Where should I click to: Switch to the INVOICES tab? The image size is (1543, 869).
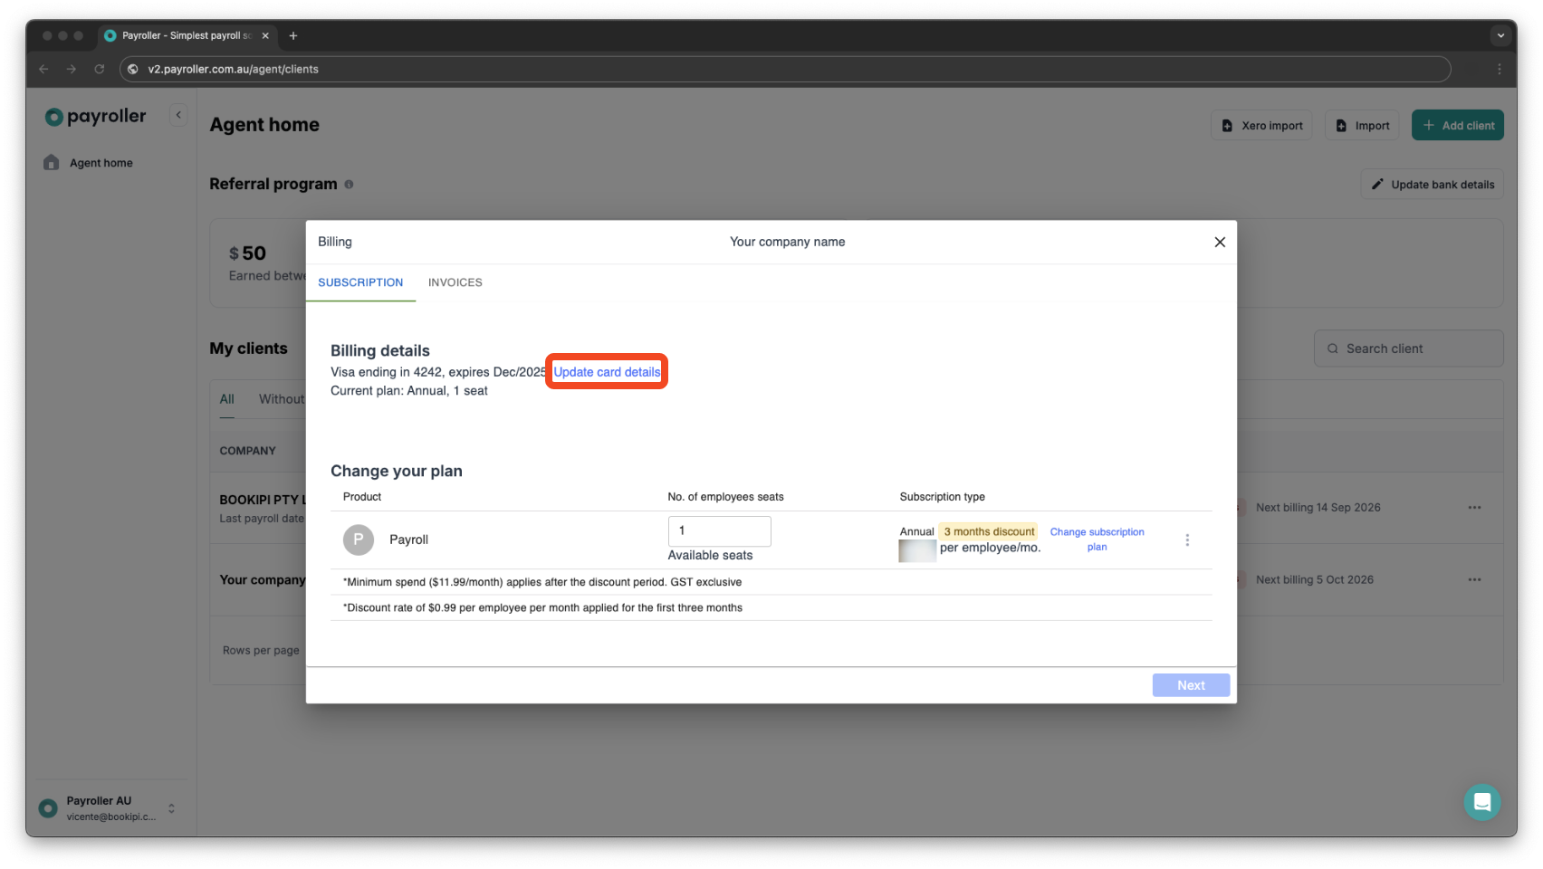pos(455,282)
